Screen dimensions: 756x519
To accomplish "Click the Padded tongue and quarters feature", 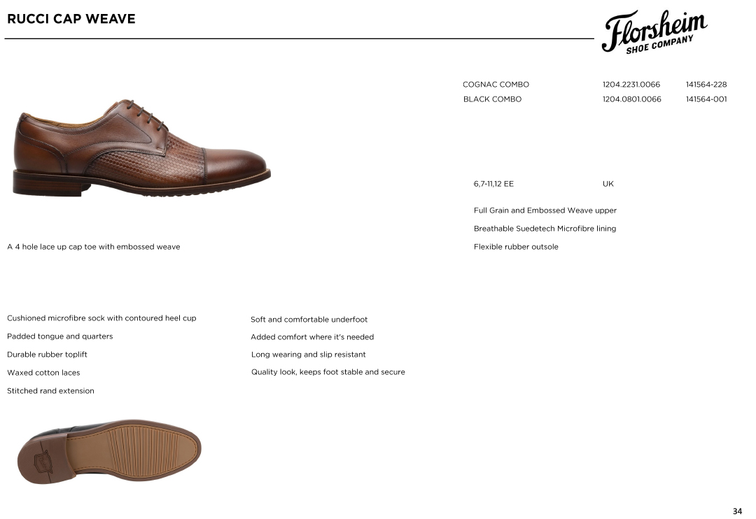I will tap(59, 336).
